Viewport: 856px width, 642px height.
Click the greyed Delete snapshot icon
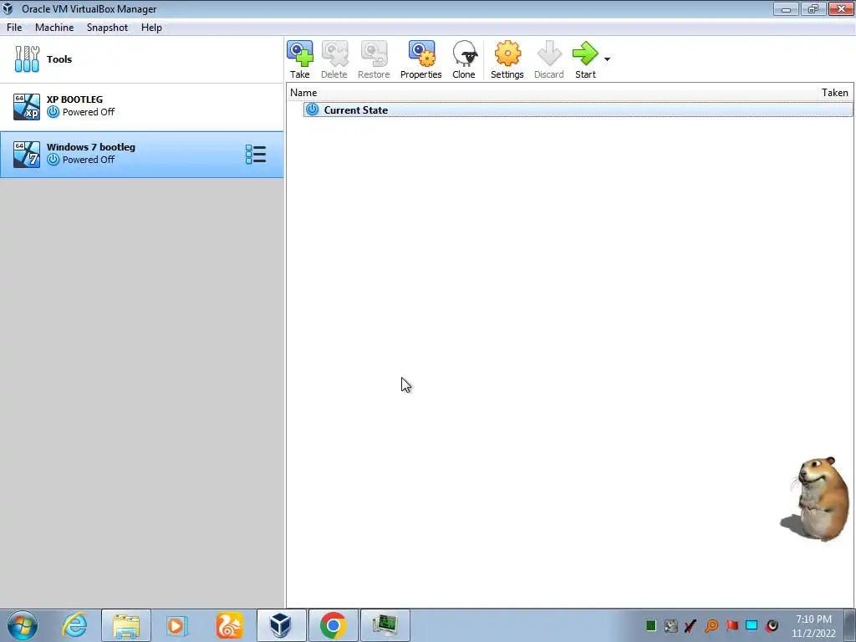[334, 59]
